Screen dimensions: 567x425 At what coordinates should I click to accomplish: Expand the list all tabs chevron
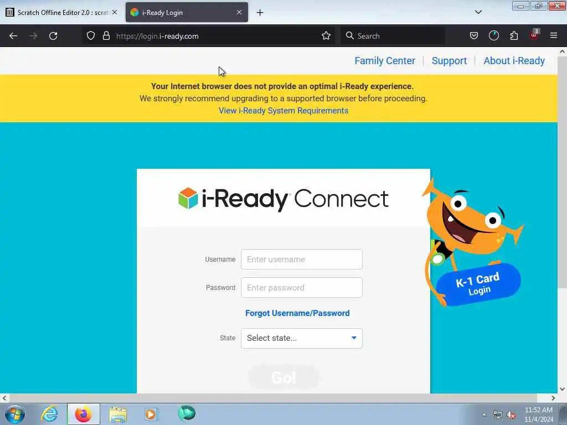[x=478, y=12]
